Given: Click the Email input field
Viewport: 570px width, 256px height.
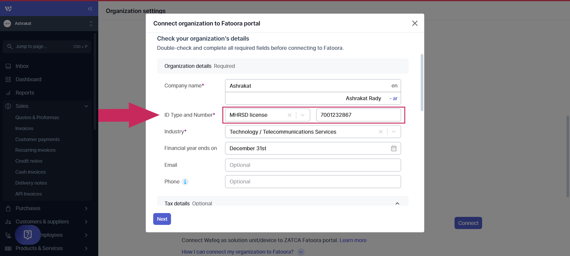Looking at the screenshot, I should point(313,165).
